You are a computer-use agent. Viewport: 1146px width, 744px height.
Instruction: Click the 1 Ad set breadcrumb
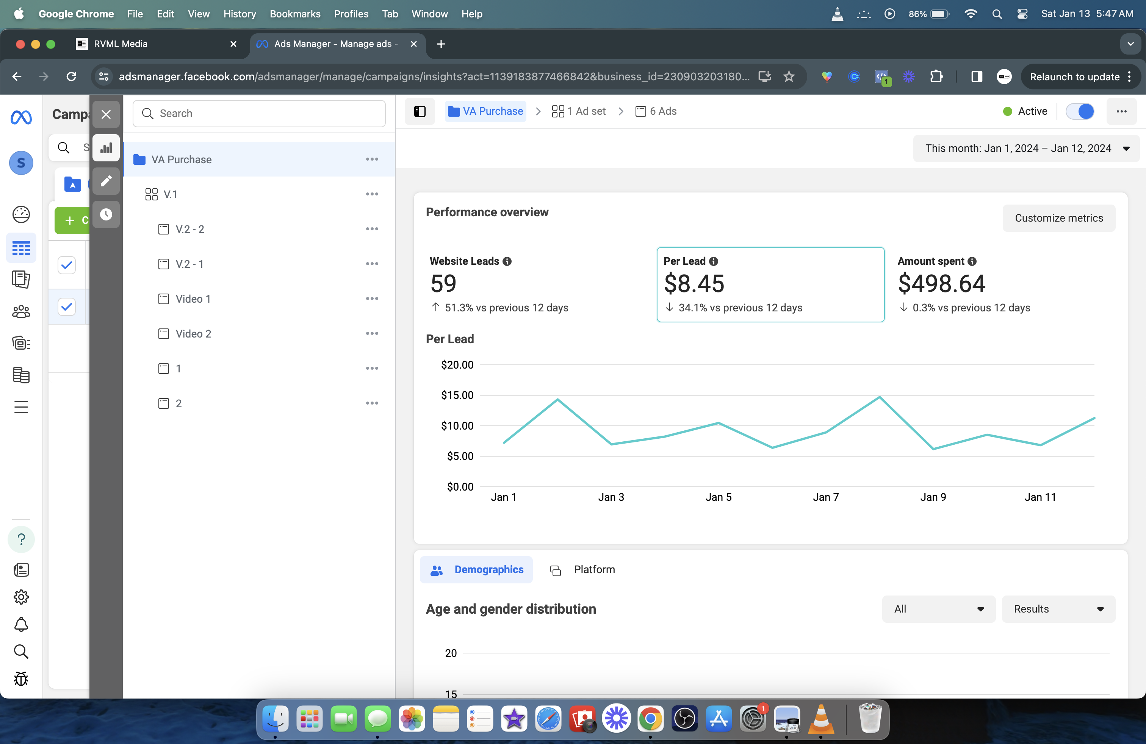point(579,111)
